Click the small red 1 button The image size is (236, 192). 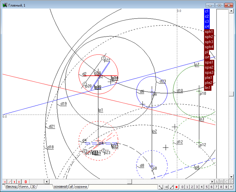pyautogui.click(x=14, y=182)
